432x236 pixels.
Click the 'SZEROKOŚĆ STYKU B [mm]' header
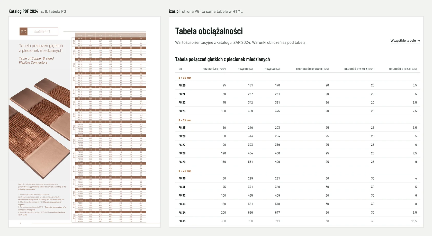(312, 69)
